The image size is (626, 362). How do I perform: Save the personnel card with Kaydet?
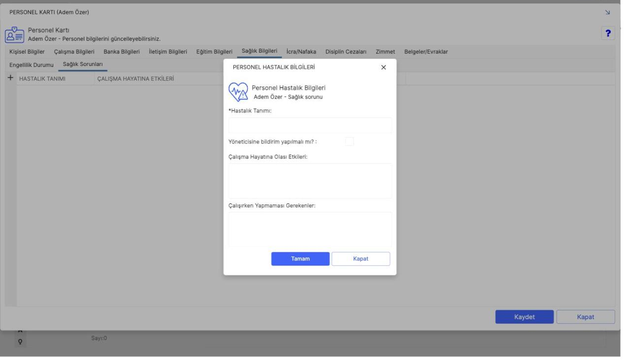pos(525,317)
